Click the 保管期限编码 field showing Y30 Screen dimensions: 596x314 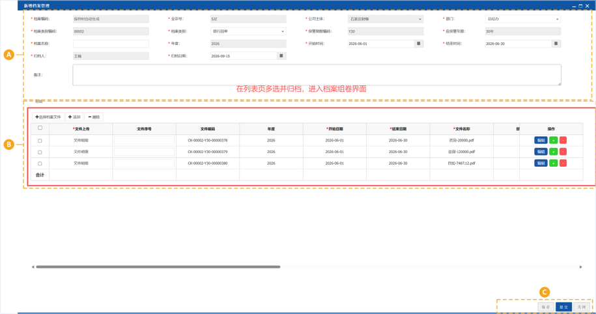[x=386, y=31]
